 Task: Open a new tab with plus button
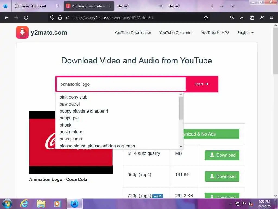(x=222, y=6)
